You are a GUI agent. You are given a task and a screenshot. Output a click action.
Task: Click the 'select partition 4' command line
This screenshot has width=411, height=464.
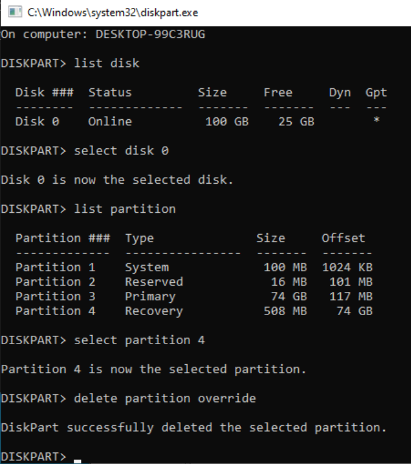click(139, 341)
